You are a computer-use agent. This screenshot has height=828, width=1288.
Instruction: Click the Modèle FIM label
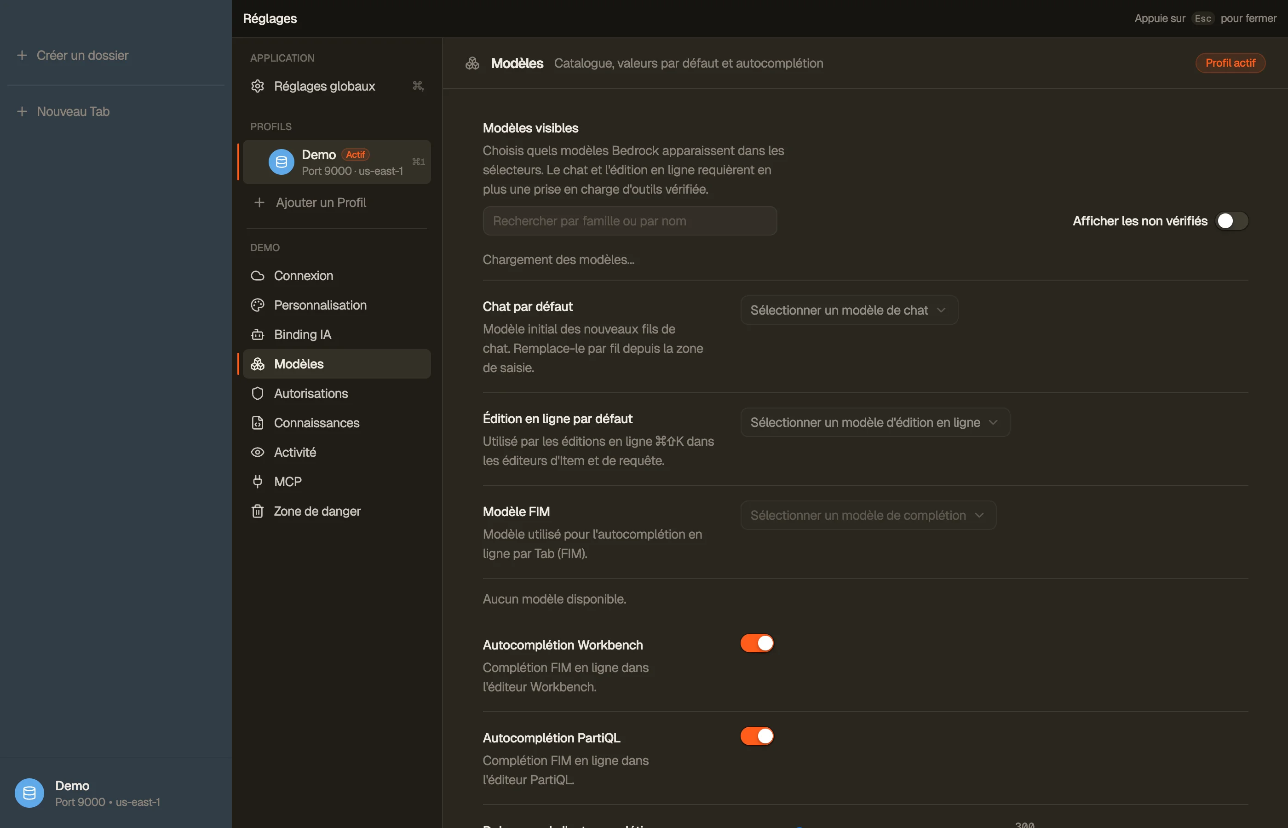coord(516,512)
